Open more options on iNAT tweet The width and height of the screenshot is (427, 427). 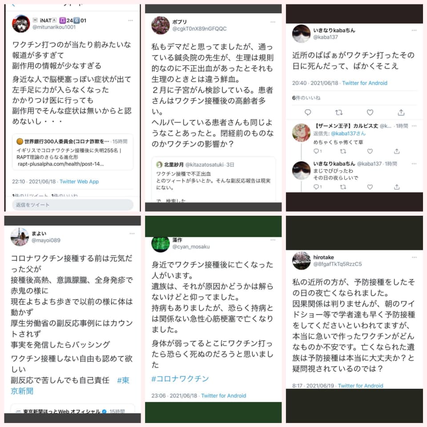[x=130, y=20]
